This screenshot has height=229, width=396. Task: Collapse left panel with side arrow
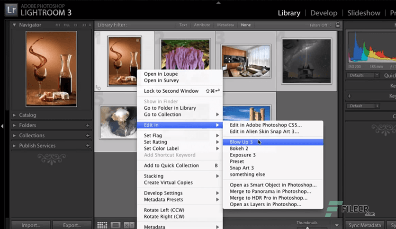click(2, 126)
